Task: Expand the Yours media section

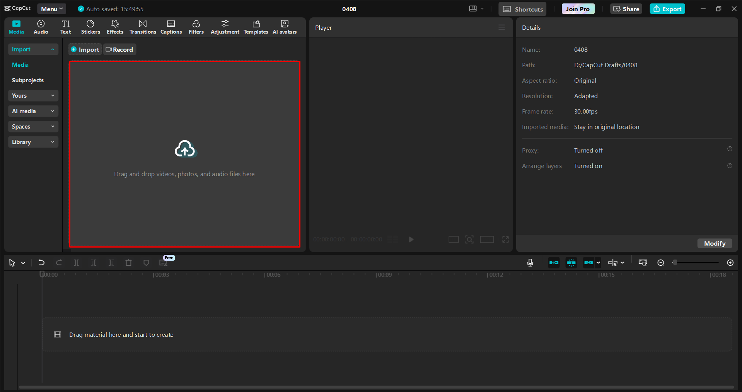Action: (x=33, y=95)
